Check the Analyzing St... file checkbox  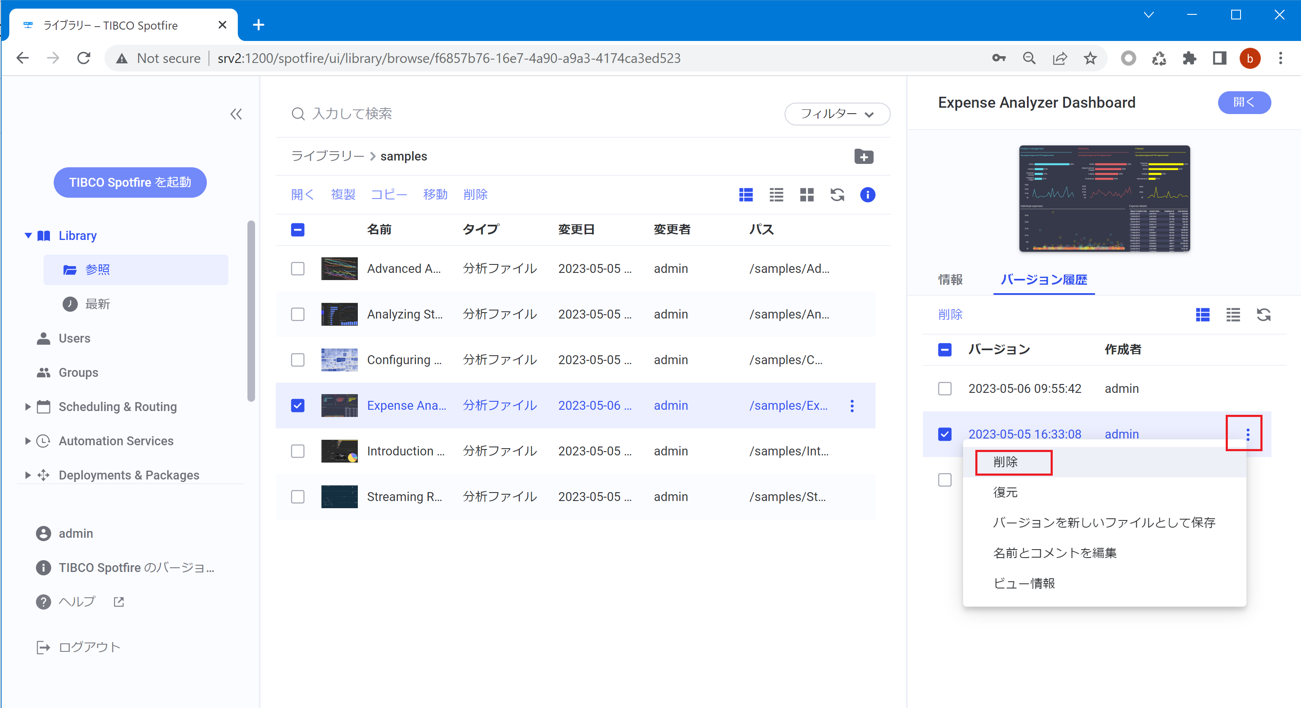[298, 315]
